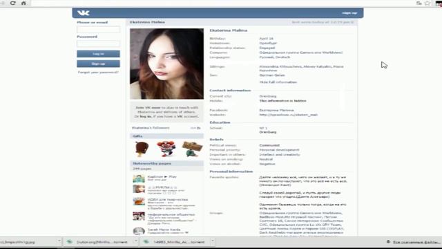Open the avatar of the fourth noteworthy page
The image size is (442, 249).
(x=139, y=216)
